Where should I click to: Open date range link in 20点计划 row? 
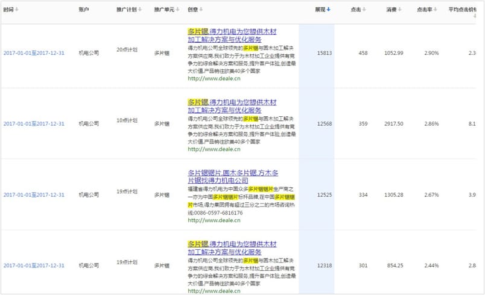point(34,53)
